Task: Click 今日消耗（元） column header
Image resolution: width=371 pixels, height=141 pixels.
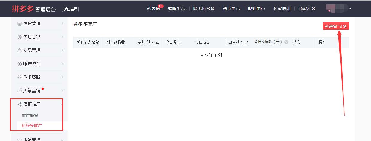Action: coord(237,42)
